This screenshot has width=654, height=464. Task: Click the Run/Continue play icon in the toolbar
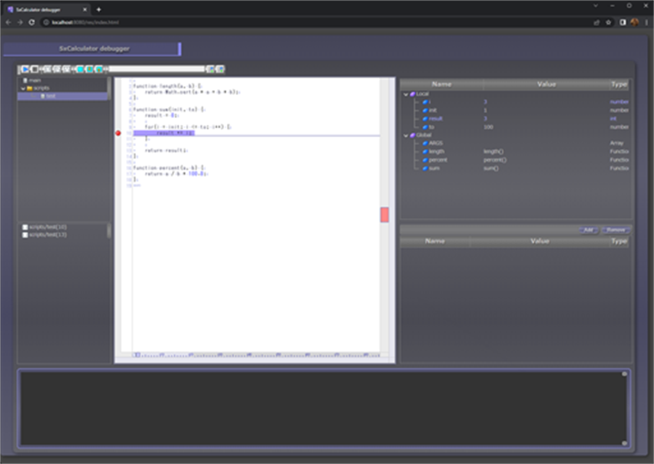click(25, 69)
